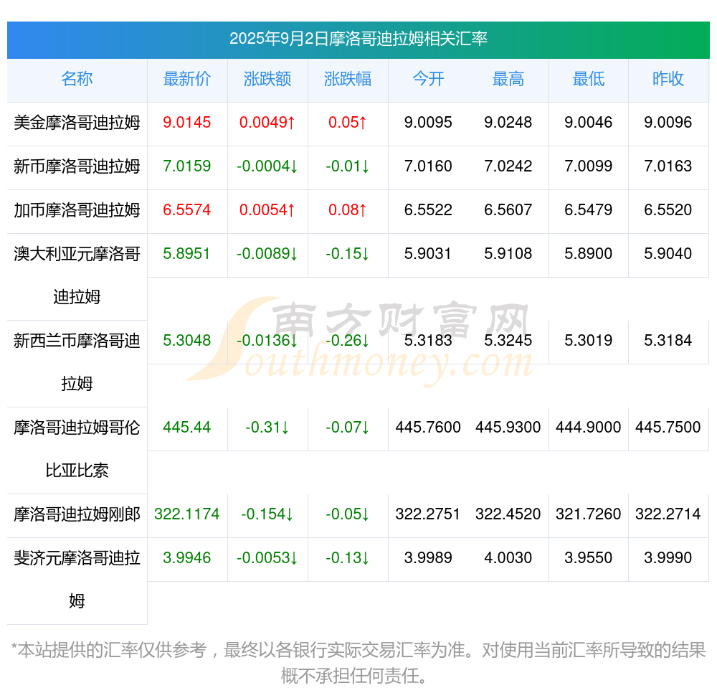Click high value 9.0248
This screenshot has width=717, height=698.
[508, 123]
